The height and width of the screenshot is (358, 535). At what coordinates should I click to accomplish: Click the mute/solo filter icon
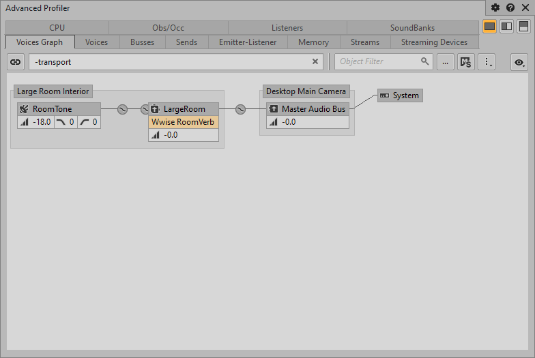(x=466, y=62)
